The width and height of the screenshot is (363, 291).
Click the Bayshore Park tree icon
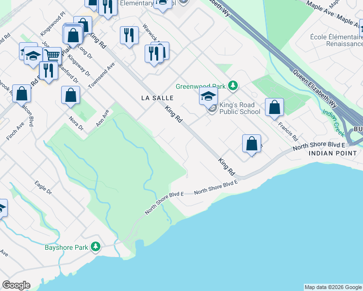96,247
